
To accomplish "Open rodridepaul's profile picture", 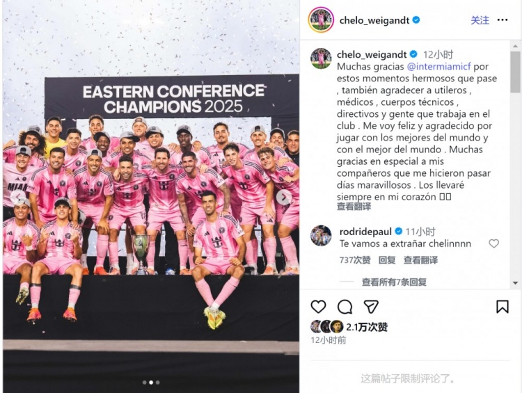I will point(321,235).
